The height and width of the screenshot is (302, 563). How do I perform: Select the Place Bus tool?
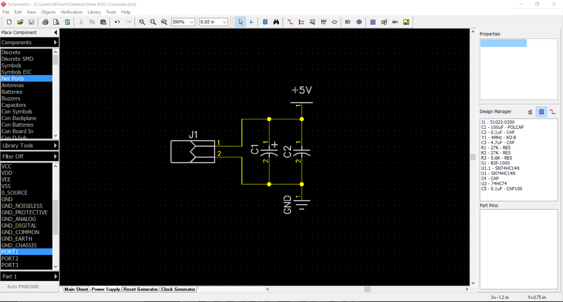tap(301, 22)
